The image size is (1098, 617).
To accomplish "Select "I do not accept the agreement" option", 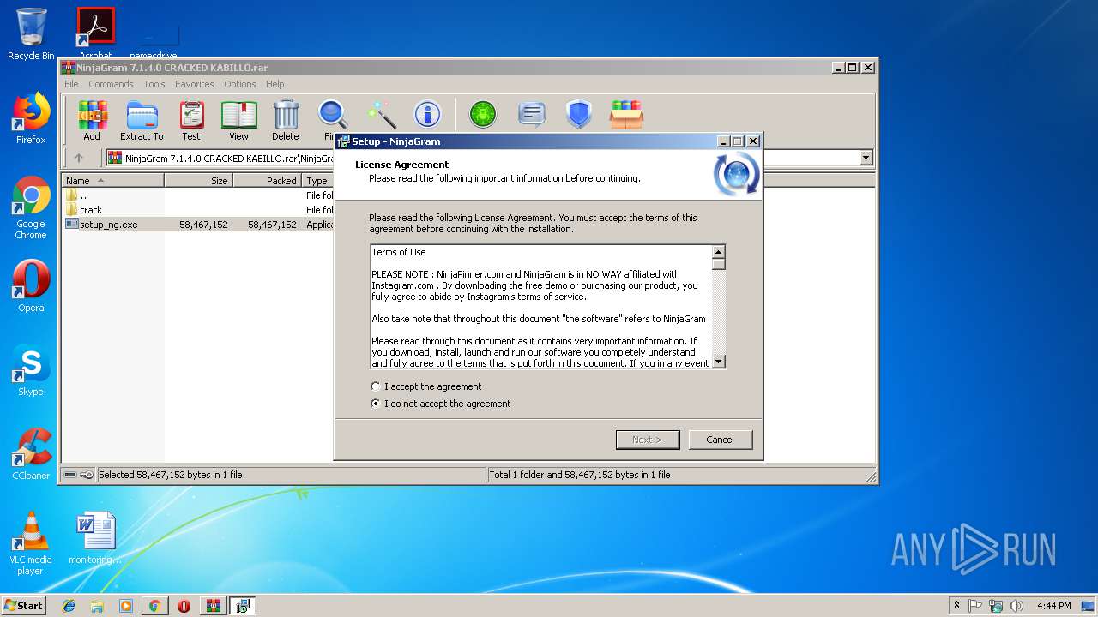I will click(441, 404).
